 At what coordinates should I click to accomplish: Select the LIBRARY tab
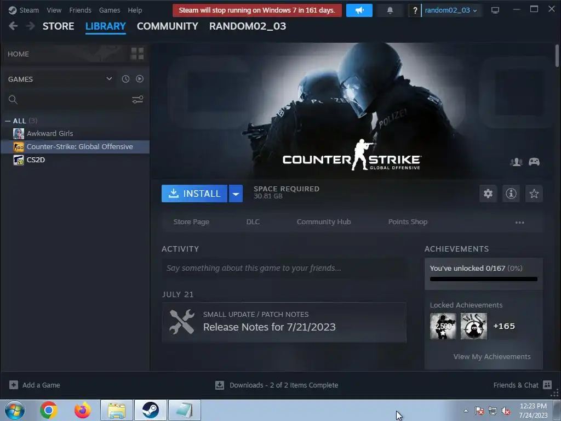click(106, 26)
